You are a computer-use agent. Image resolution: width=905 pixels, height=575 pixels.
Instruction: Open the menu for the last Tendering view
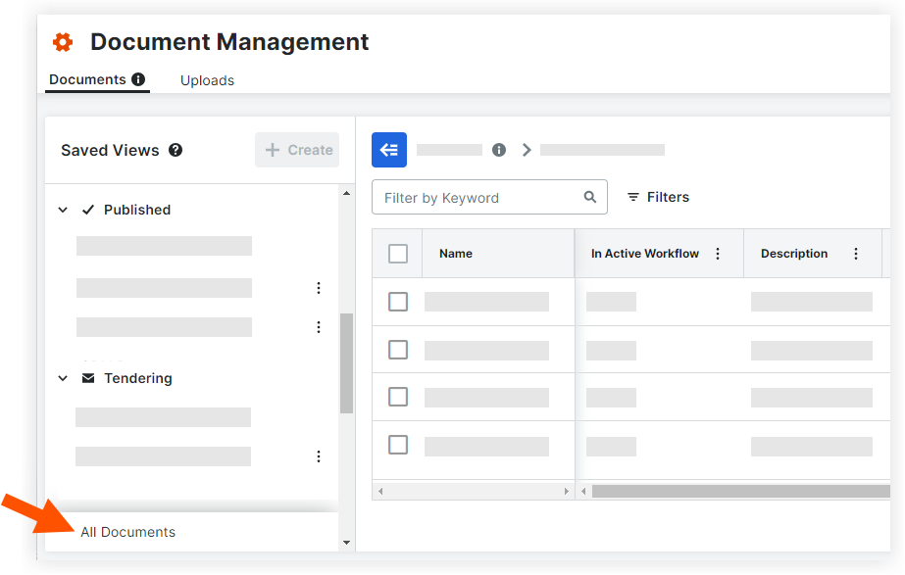click(319, 456)
